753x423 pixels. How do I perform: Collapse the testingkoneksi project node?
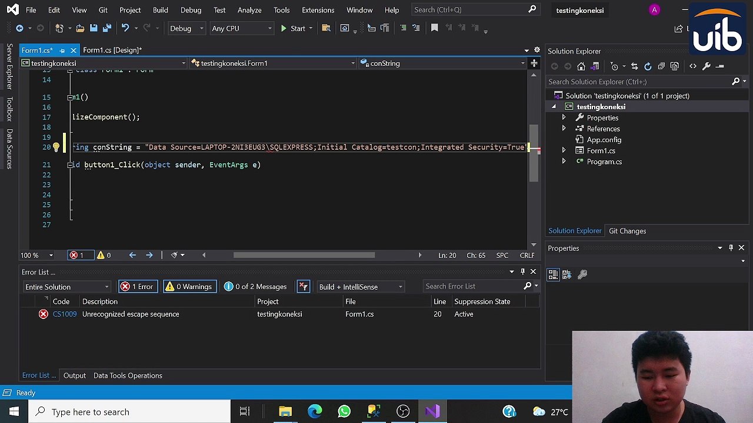click(554, 107)
